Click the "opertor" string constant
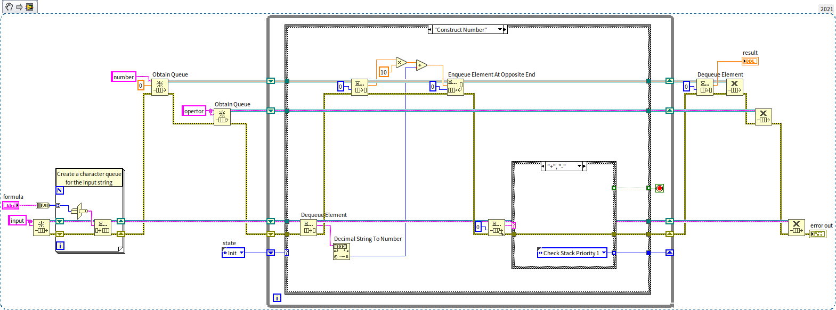The image size is (836, 310). 194,111
